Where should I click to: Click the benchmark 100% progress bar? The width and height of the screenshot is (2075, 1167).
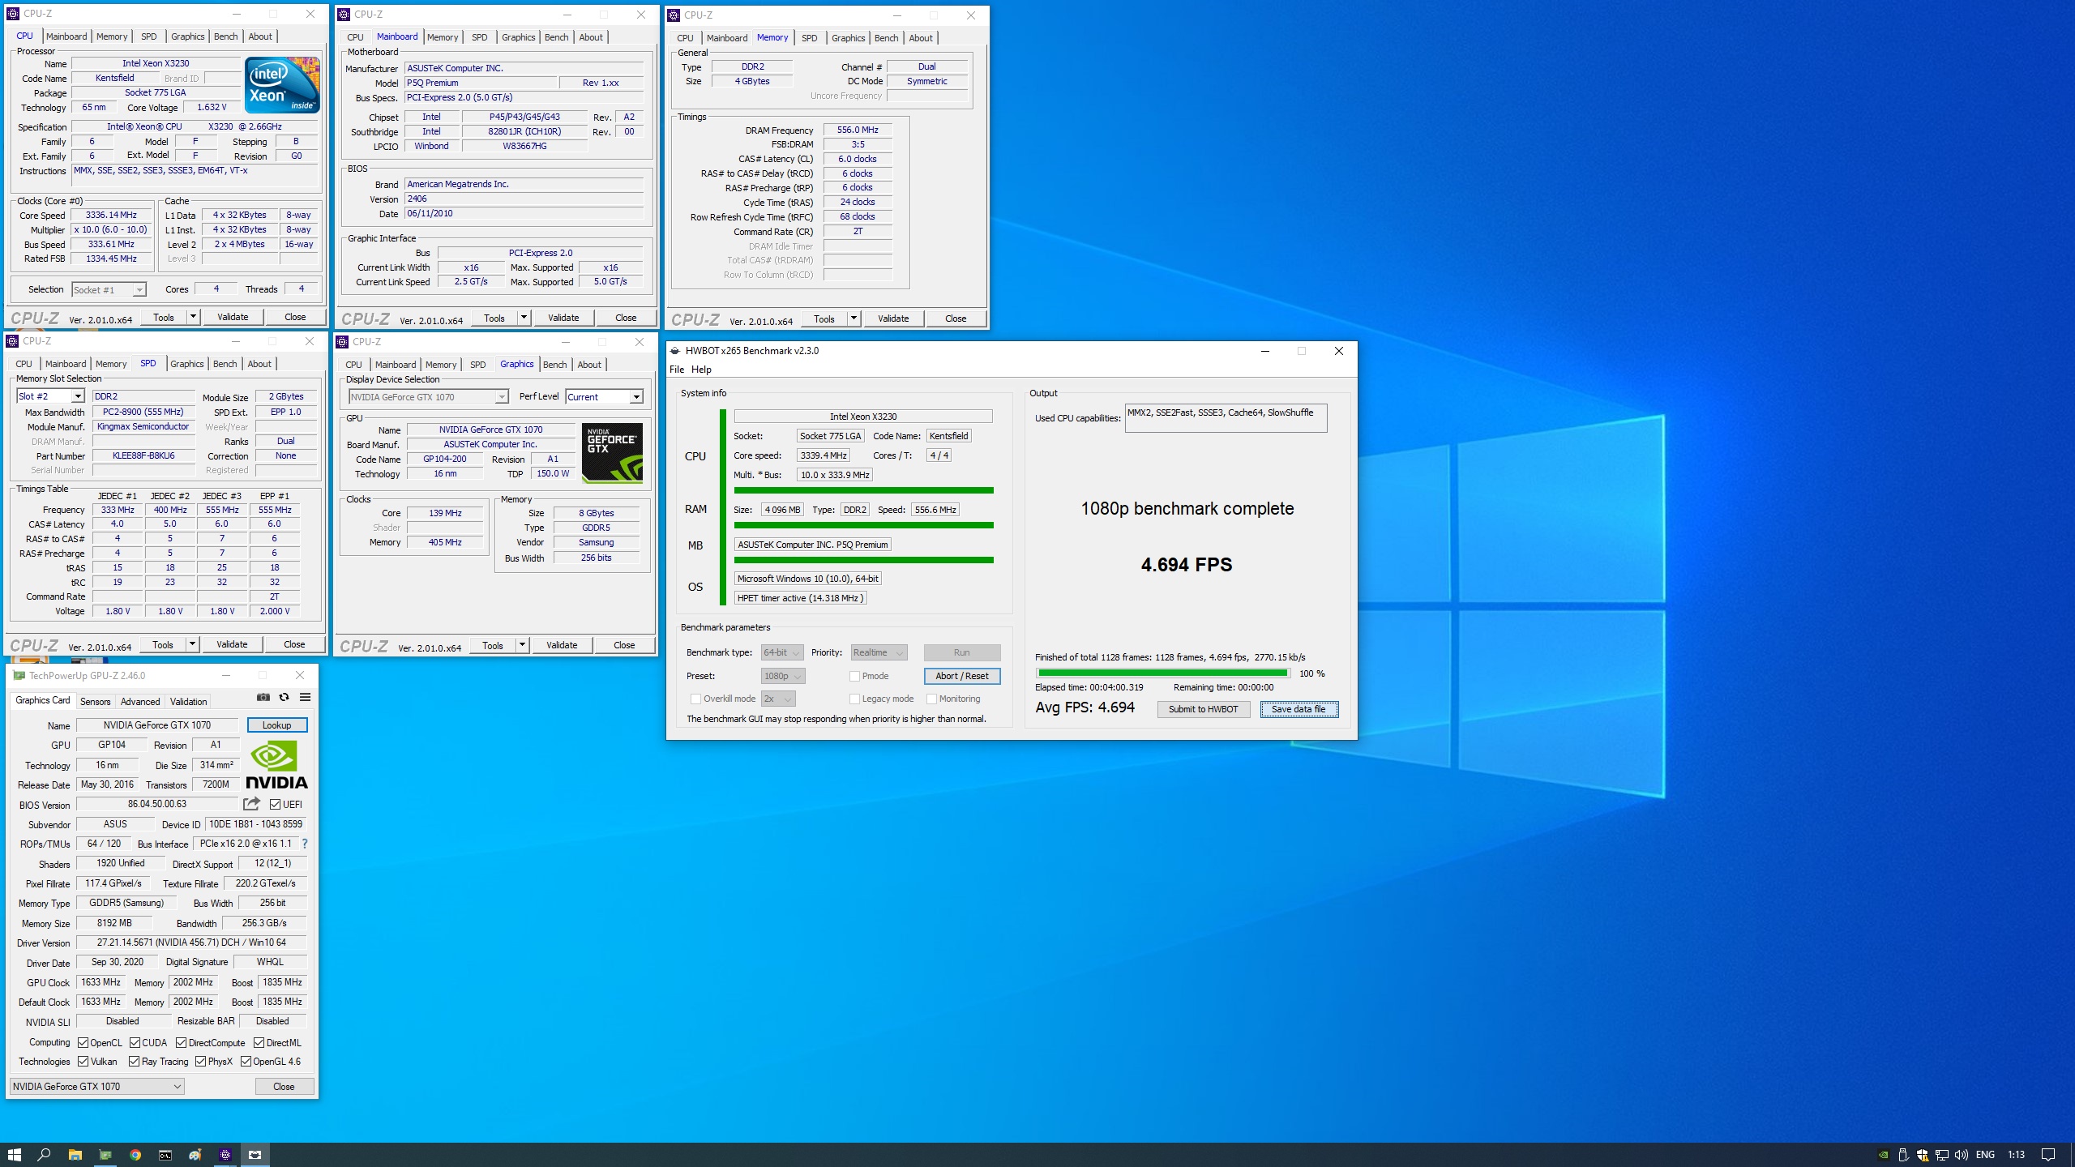(1163, 673)
